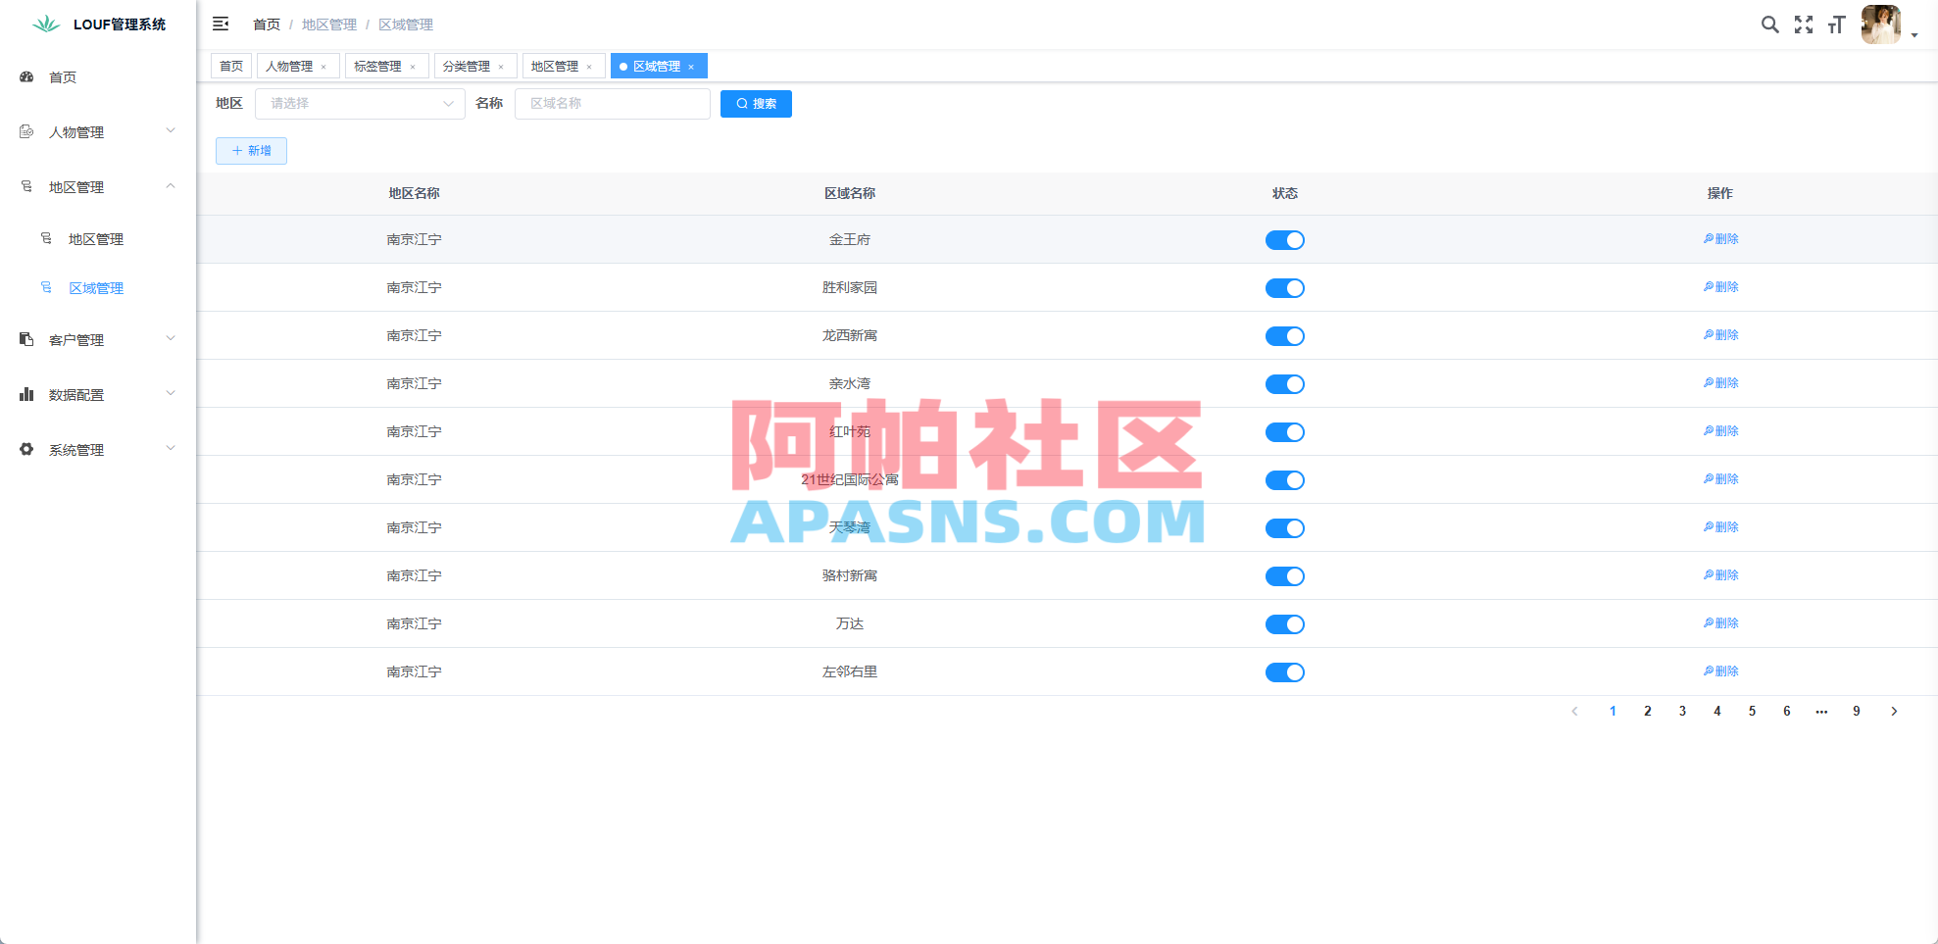The width and height of the screenshot is (1938, 944).
Task: Toggle fullscreen mode icon
Action: pyautogui.click(x=1804, y=25)
